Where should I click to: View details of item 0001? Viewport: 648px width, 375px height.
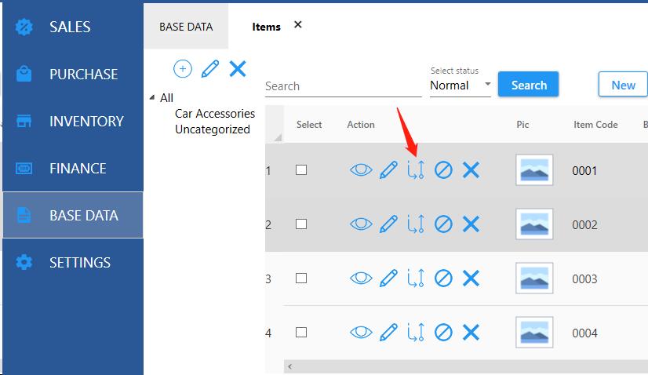point(360,170)
